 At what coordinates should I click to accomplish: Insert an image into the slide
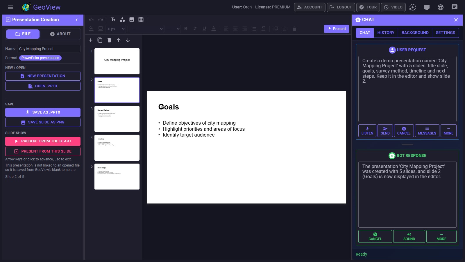point(132,20)
